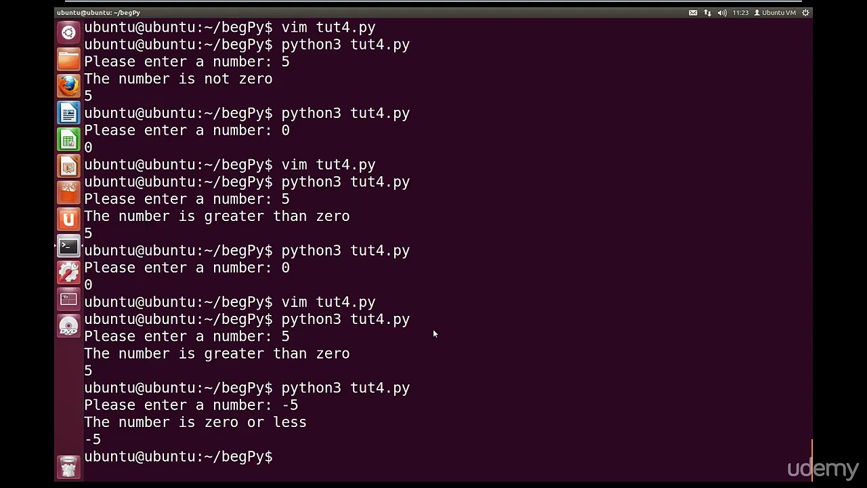Open the 11:23 clock menu
Image resolution: width=867 pixels, height=488 pixels.
[x=740, y=13]
